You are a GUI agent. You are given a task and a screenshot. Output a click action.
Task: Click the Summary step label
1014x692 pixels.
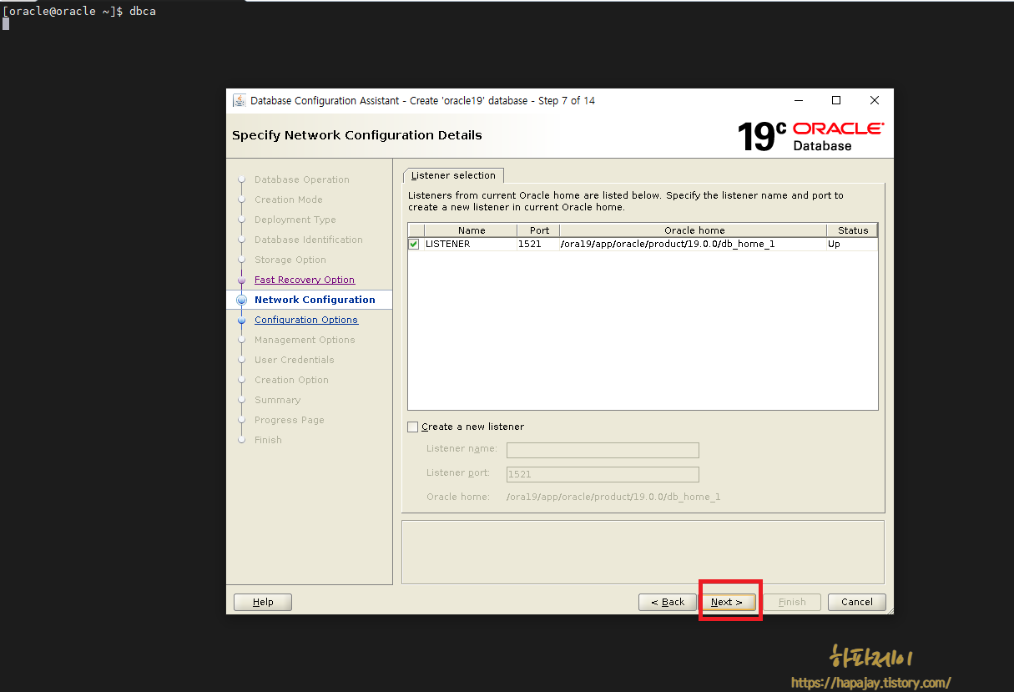tap(277, 400)
